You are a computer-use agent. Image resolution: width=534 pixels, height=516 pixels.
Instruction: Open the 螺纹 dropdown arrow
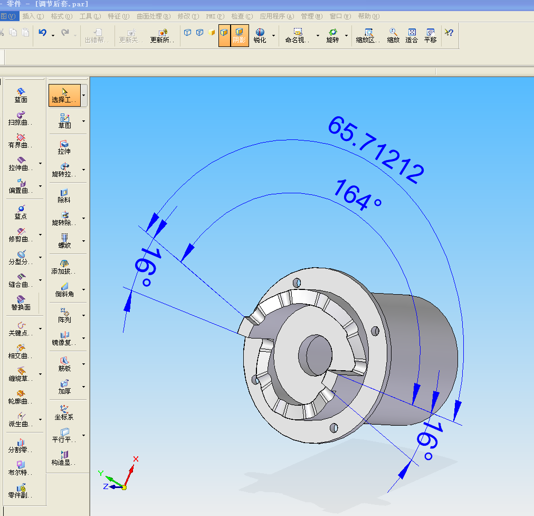[83, 241]
